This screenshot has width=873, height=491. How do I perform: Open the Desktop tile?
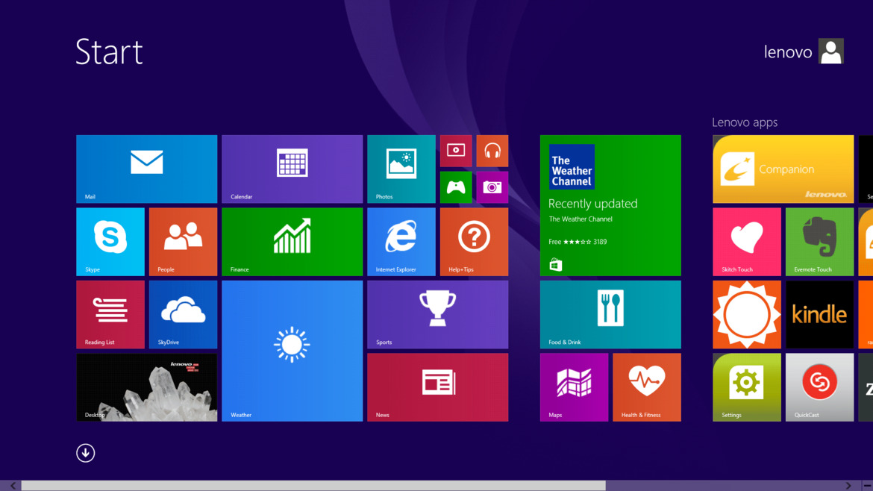click(x=146, y=387)
